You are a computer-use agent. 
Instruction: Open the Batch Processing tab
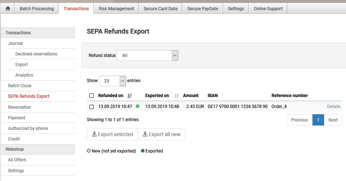[x=36, y=8]
